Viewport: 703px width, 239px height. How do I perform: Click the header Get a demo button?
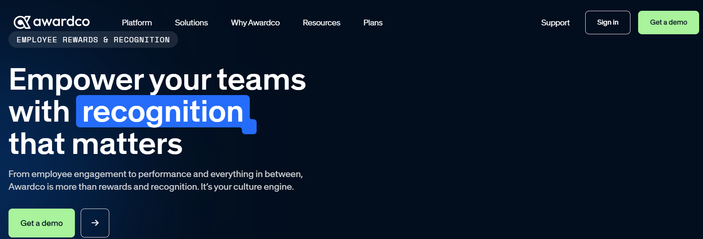coord(668,22)
